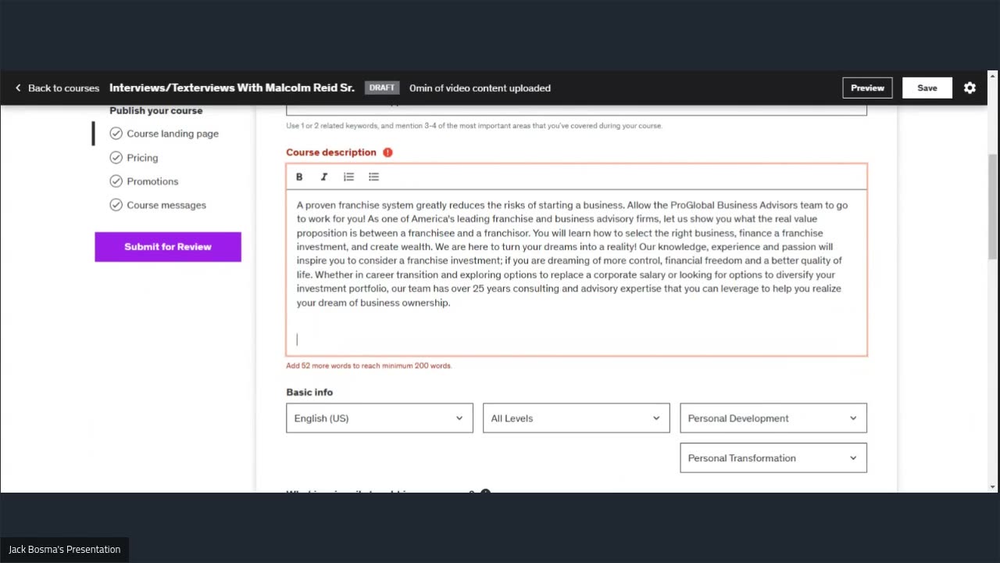This screenshot has height=563, width=1000.
Task: Click the red error icon next to Course description
Action: tap(387, 152)
